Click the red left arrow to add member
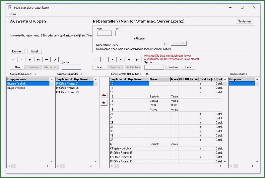This screenshot has height=178, width=265. (x=104, y=96)
